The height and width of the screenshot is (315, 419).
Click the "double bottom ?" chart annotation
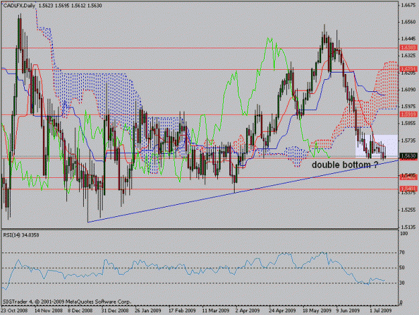[345, 165]
